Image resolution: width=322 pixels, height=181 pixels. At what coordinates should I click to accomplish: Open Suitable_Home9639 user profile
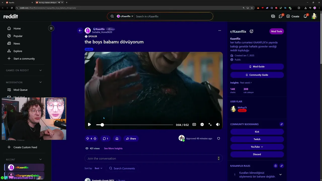click(102, 32)
